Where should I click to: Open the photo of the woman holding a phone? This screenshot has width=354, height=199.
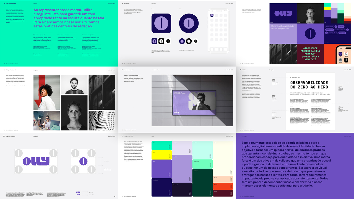47,121
